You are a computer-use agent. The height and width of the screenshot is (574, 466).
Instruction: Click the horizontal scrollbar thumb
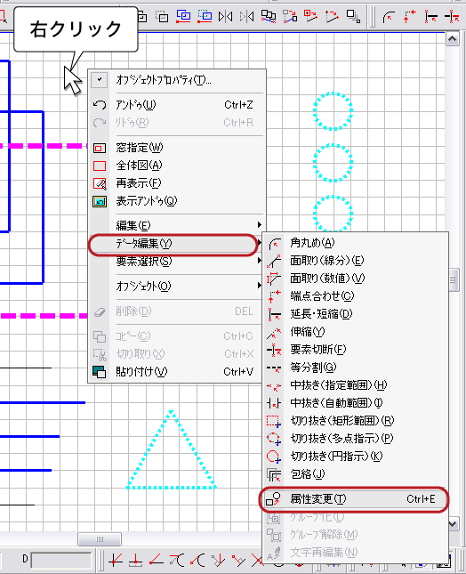100,539
